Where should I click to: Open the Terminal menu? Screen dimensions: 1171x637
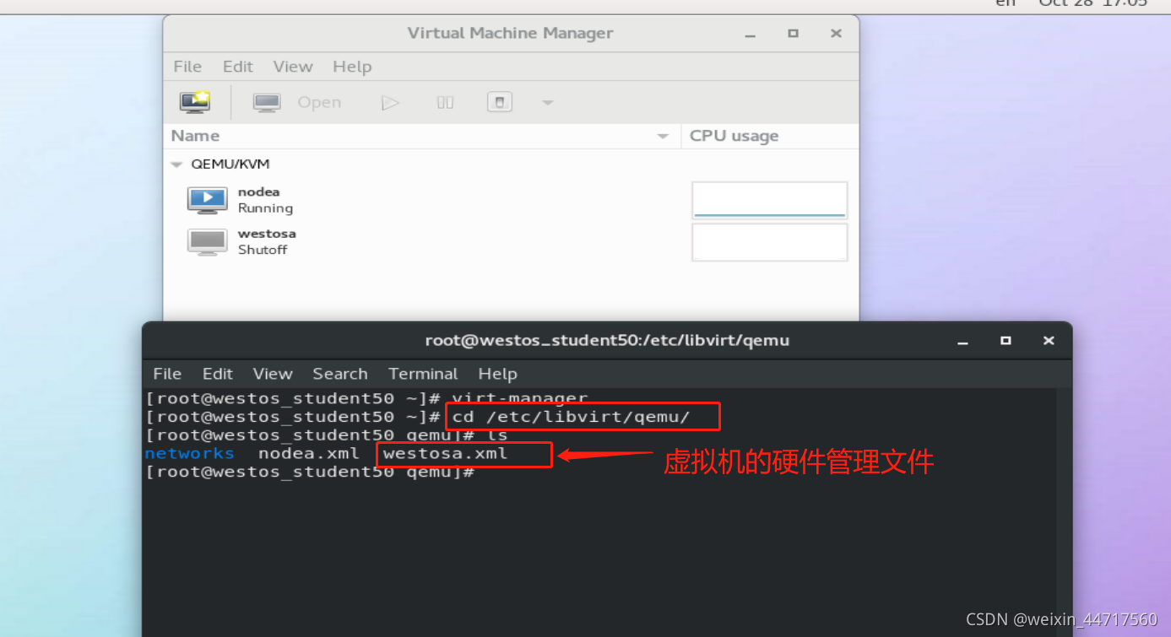423,374
